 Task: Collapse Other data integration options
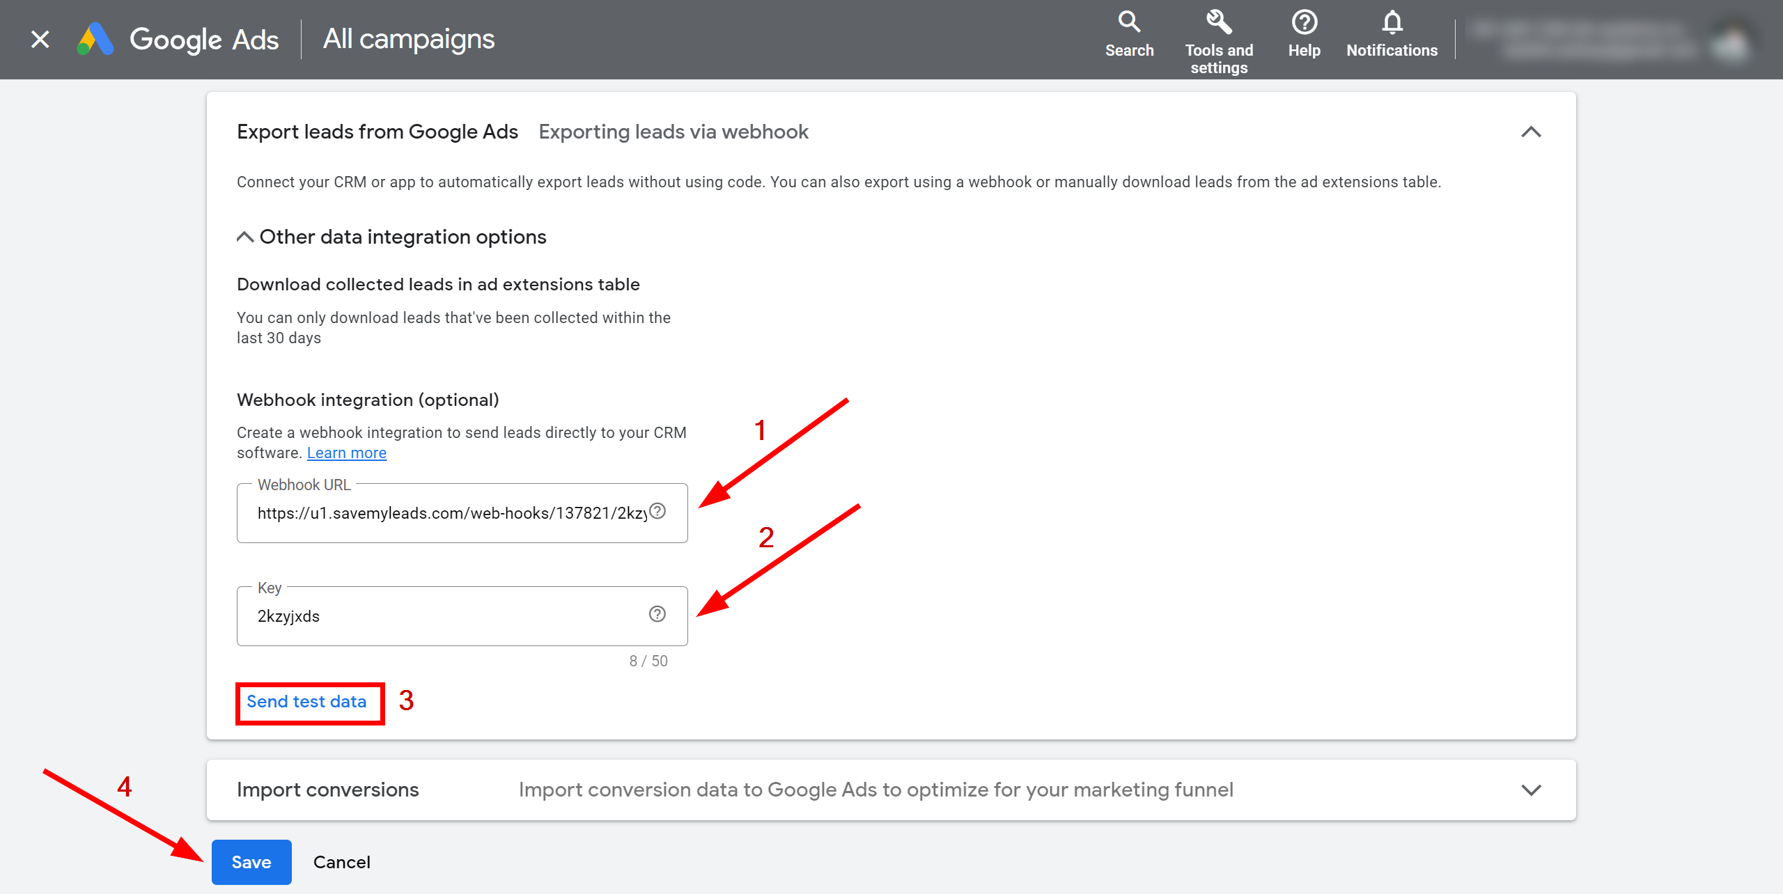(244, 237)
